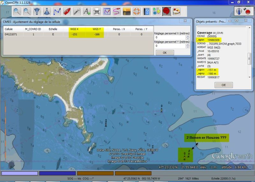The height and width of the screenshot is (182, 255).
Task: Click the NMDATE 19990727 entry
Action: tap(208, 59)
